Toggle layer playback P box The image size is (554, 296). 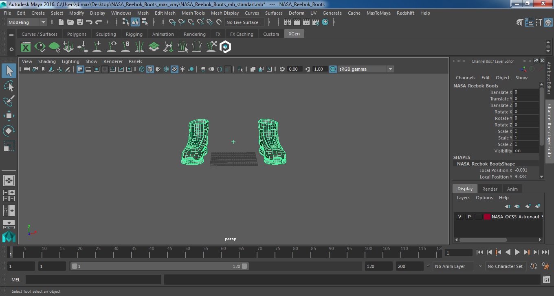[x=469, y=217]
